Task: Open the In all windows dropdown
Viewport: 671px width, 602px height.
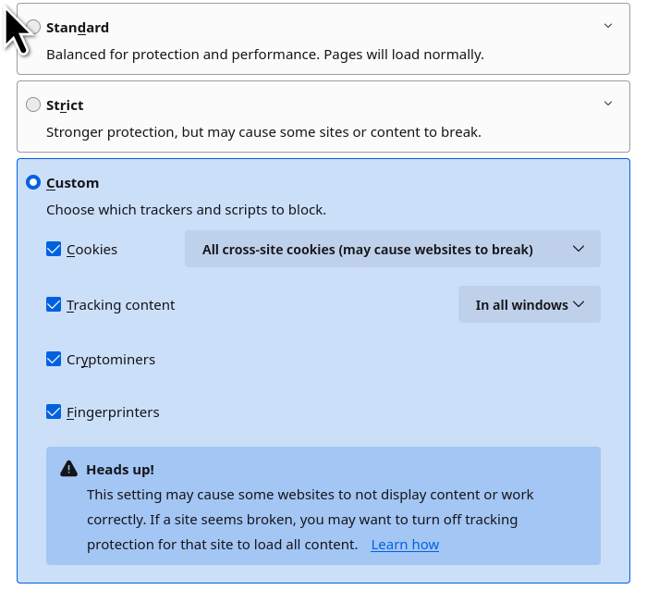Action: point(530,305)
